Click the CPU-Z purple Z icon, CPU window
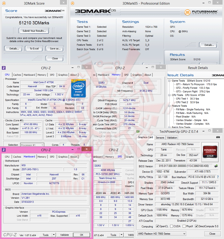The image size is (224, 239). tap(4, 68)
